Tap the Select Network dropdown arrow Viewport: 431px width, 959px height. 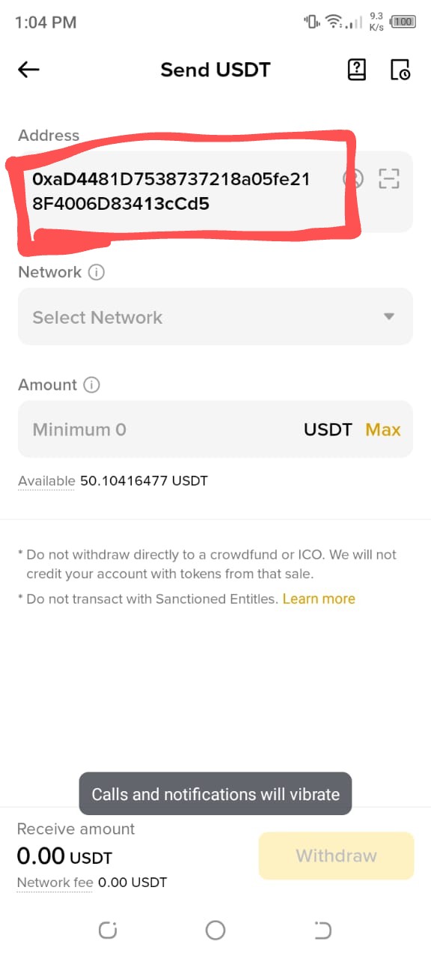[389, 317]
